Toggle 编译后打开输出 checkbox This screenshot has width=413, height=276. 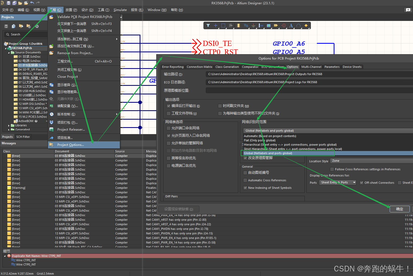coord(169,106)
